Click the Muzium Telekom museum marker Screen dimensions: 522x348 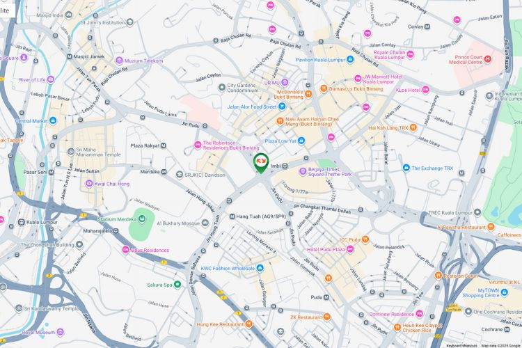[x=119, y=61]
